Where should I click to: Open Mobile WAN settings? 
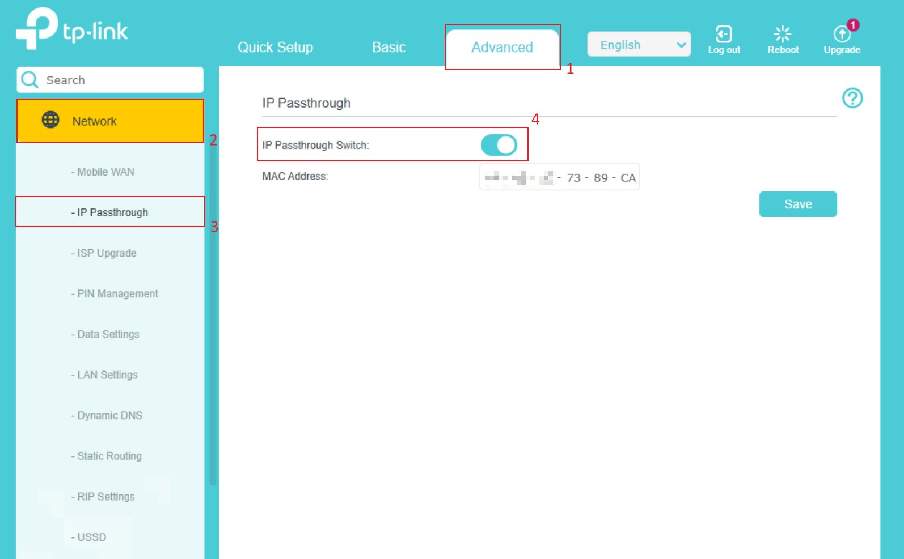[105, 172]
